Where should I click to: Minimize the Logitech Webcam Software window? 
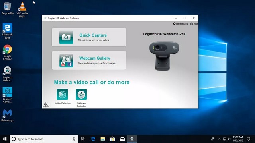[x=176, y=18]
